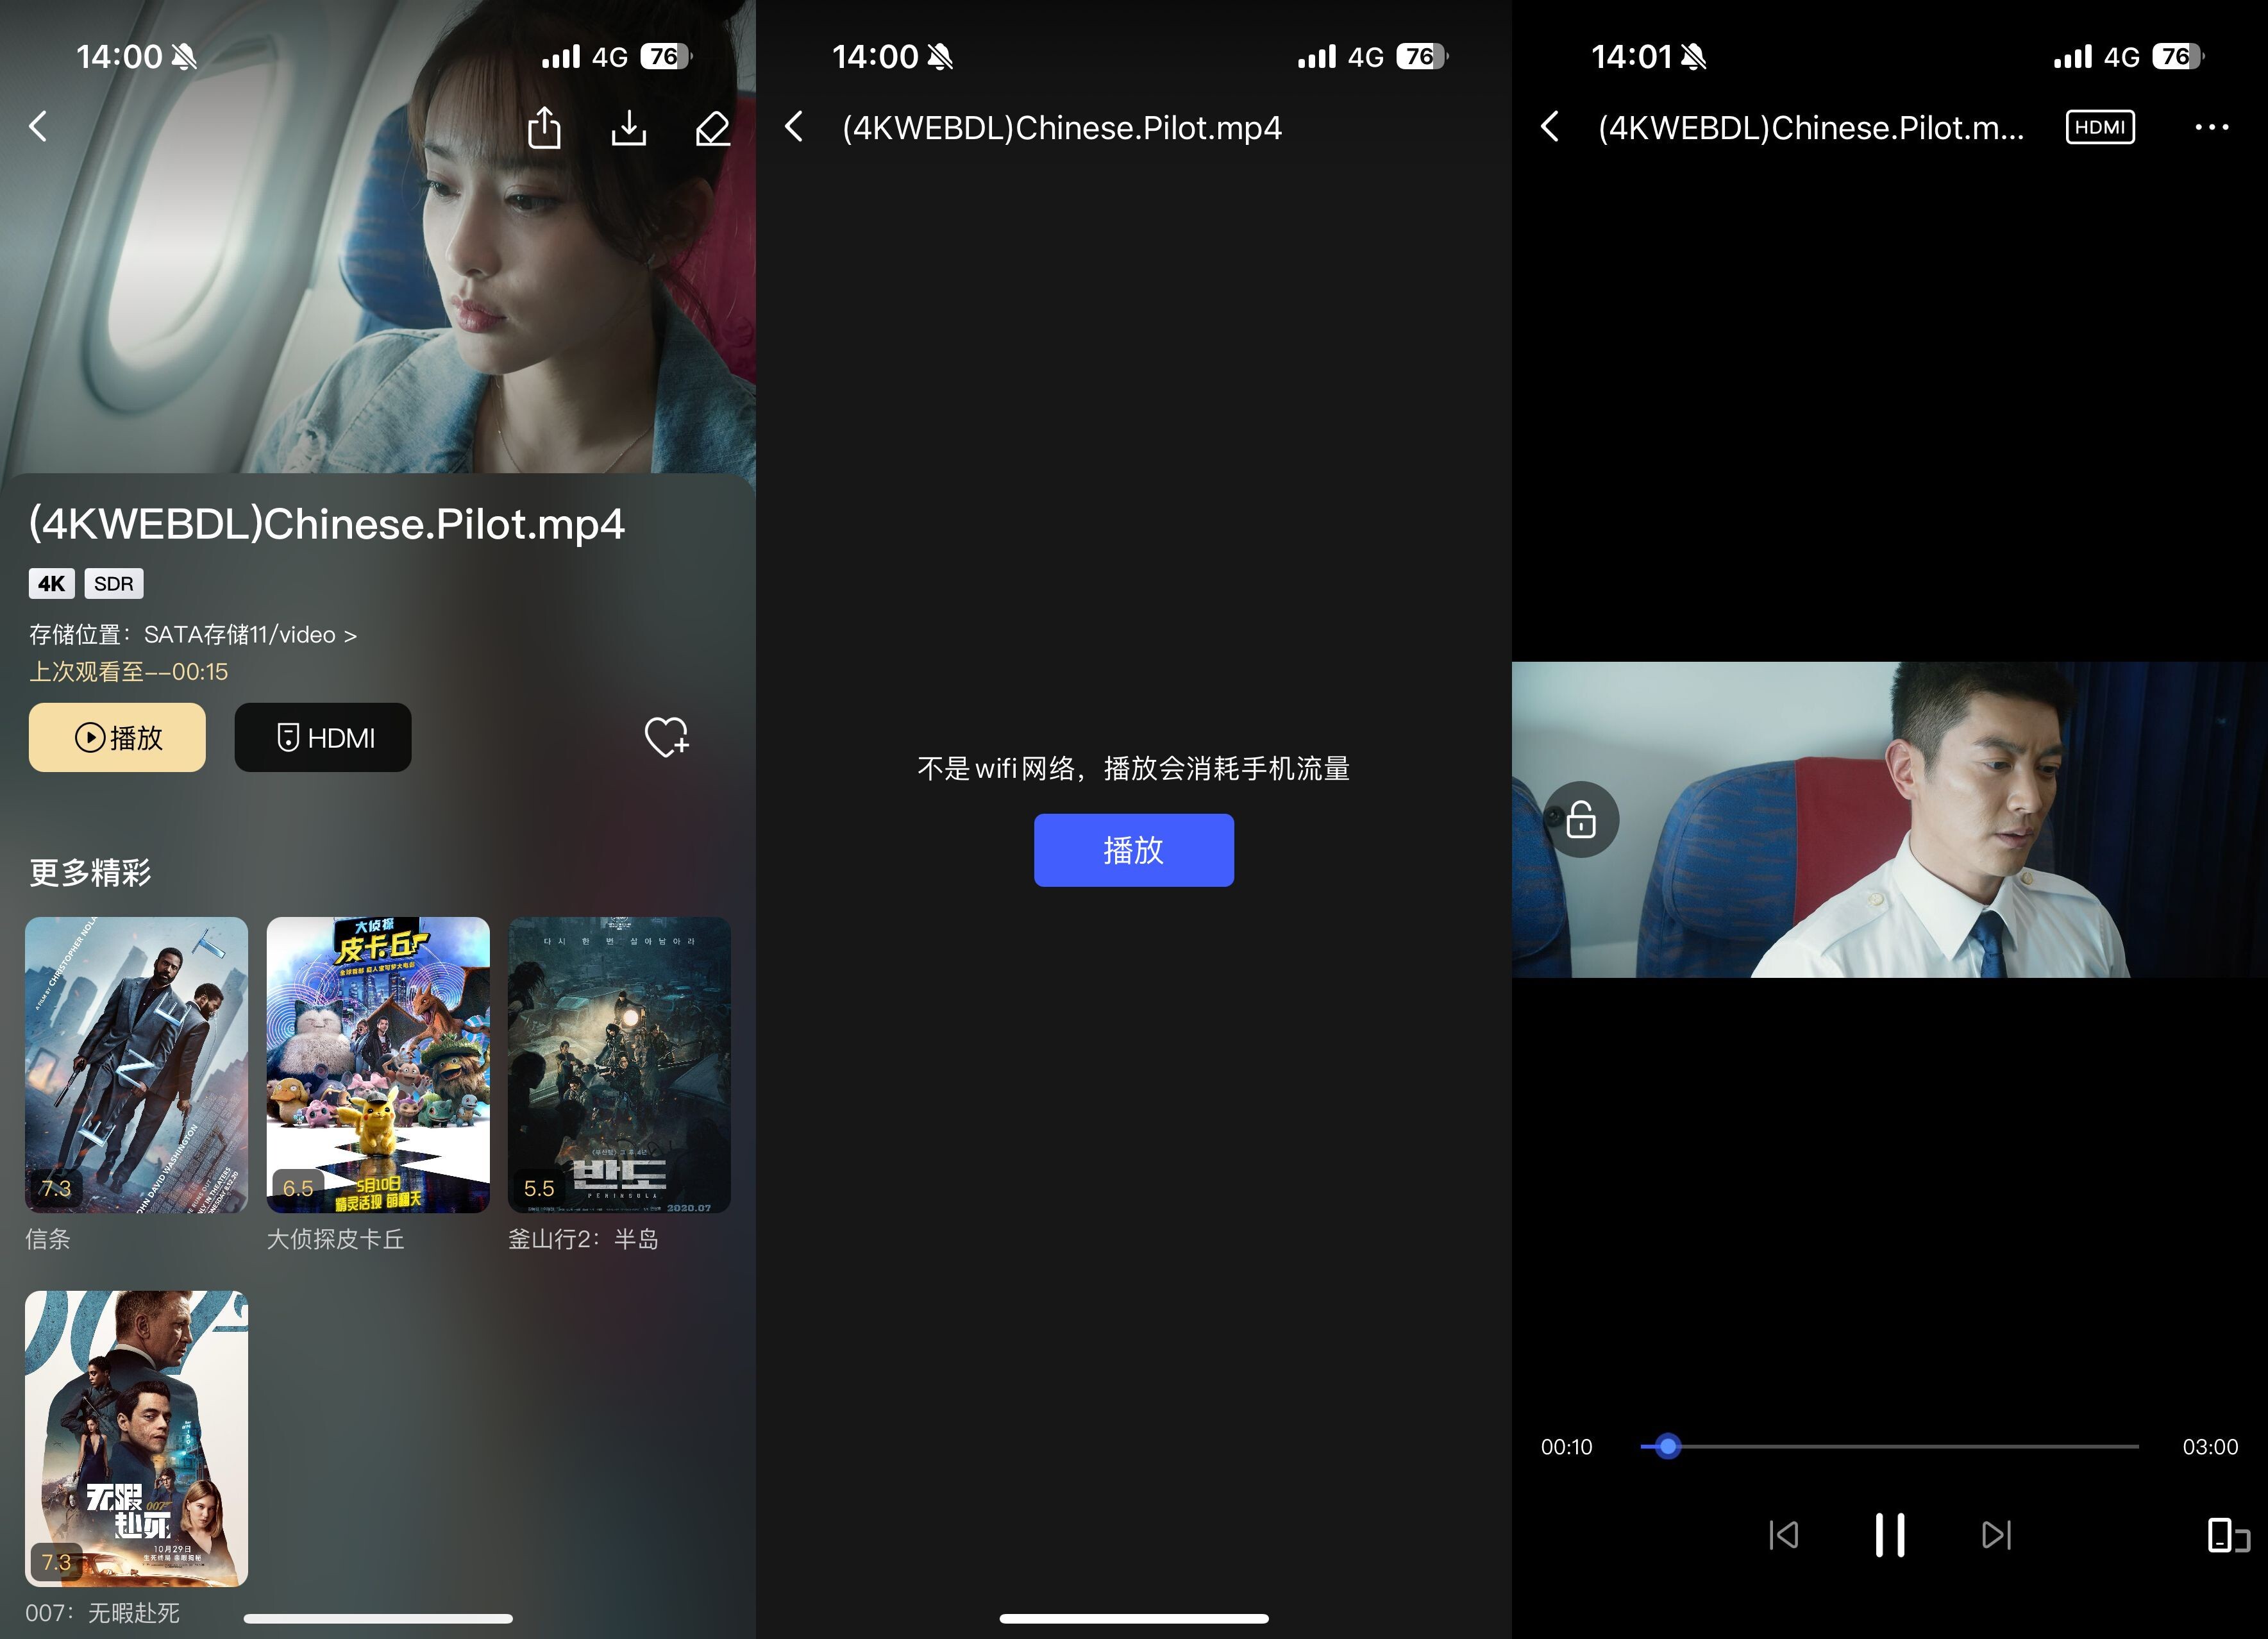This screenshot has height=1639, width=2268.
Task: Tap the download icon at top
Action: pos(628,128)
